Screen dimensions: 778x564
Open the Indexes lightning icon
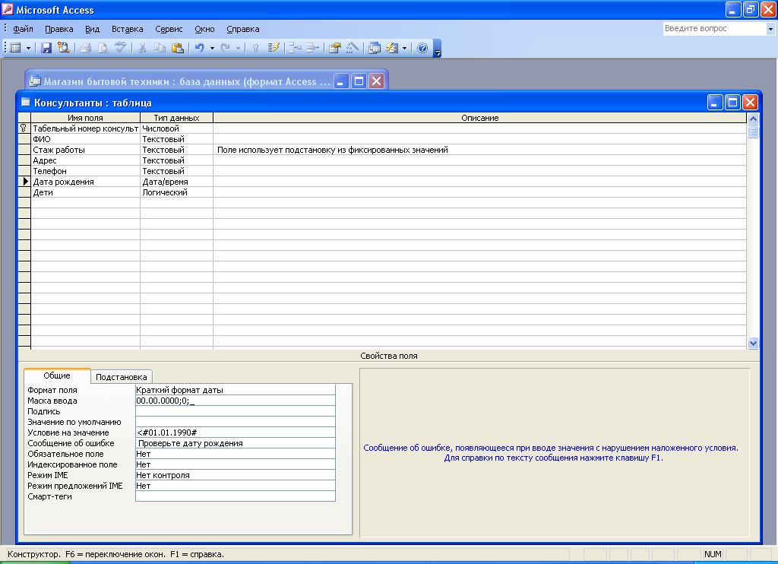point(274,48)
